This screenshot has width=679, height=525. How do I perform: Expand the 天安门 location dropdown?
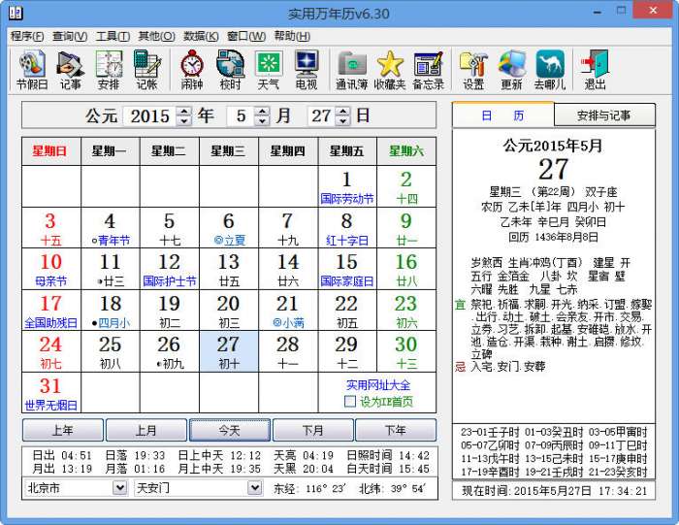[x=255, y=488]
